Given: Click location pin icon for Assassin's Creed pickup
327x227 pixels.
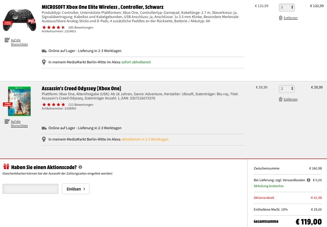Looking at the screenshot, I should (x=44, y=139).
